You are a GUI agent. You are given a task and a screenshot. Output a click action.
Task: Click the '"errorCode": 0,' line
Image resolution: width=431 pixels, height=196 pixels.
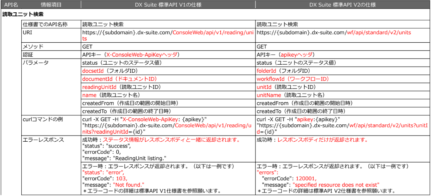coord(101,152)
